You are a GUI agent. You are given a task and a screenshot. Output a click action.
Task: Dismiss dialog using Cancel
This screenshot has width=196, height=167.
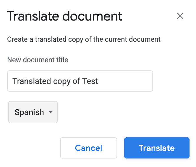[89, 148]
